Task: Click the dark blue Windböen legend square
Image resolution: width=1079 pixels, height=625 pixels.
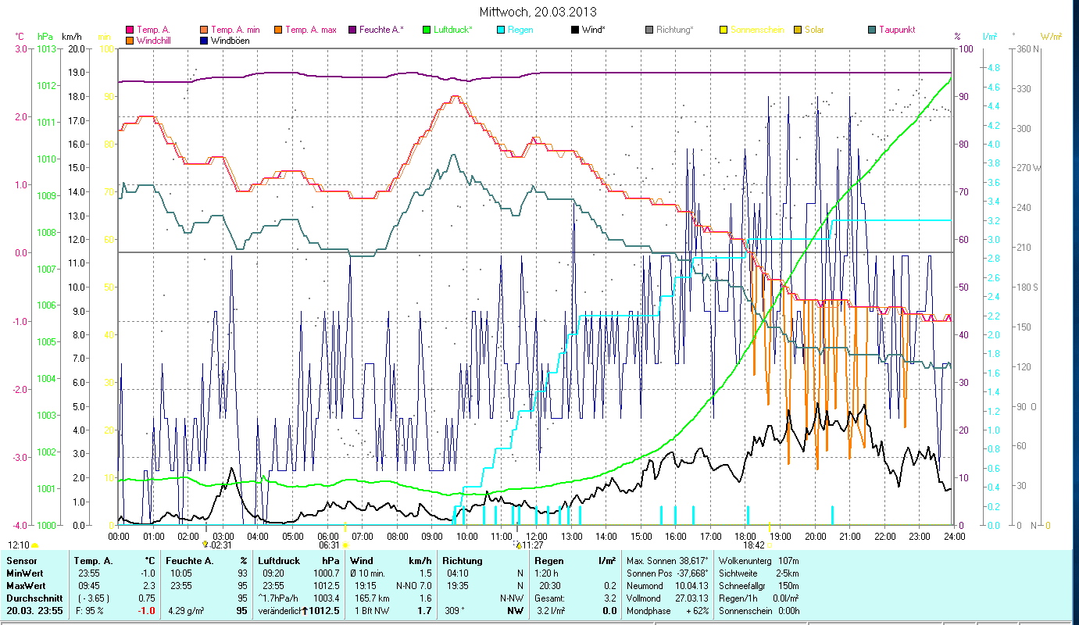Action: [205, 41]
